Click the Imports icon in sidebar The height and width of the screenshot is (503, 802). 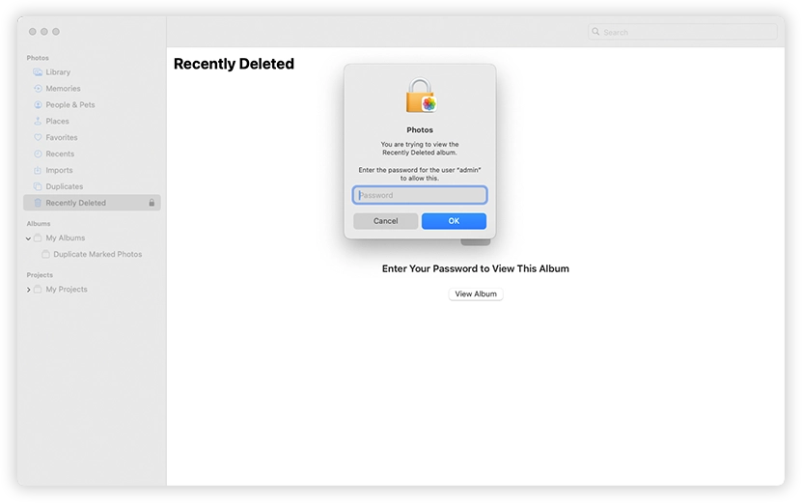[x=38, y=170]
